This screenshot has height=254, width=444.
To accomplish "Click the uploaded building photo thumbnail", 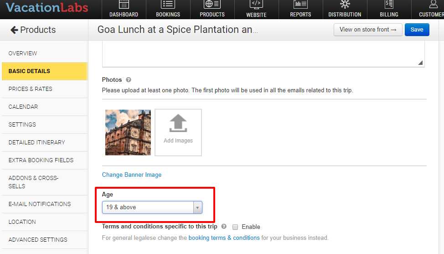I will tap(128, 132).
